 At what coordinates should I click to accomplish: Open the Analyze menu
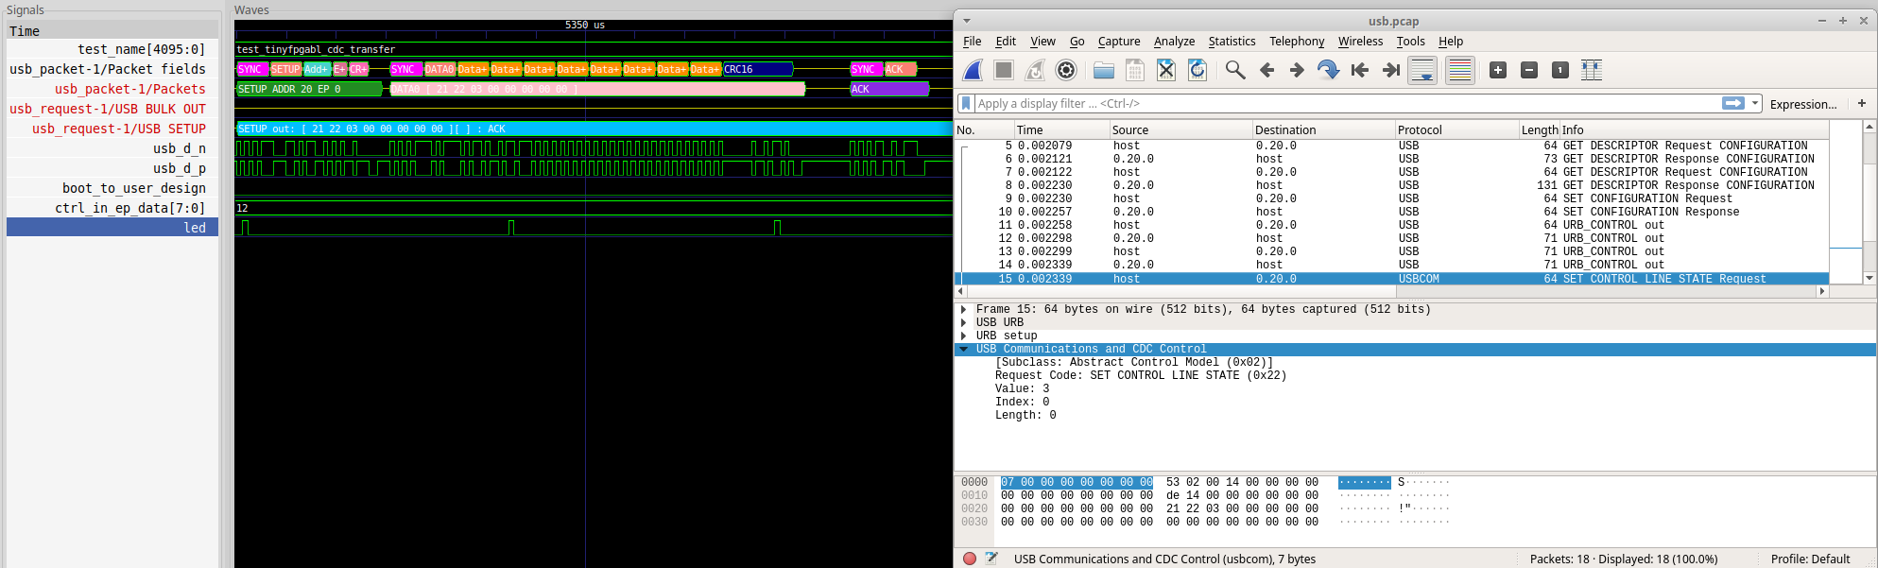1174,42
